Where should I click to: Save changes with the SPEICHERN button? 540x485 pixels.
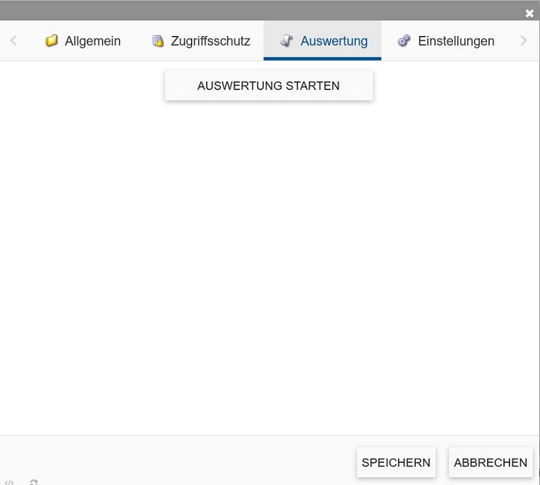click(396, 463)
